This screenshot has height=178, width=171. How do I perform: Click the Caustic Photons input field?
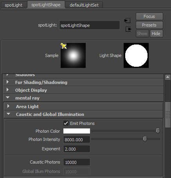tap(77, 162)
